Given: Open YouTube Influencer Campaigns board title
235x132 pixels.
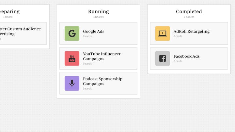Looking at the screenshot, I should [102, 56].
